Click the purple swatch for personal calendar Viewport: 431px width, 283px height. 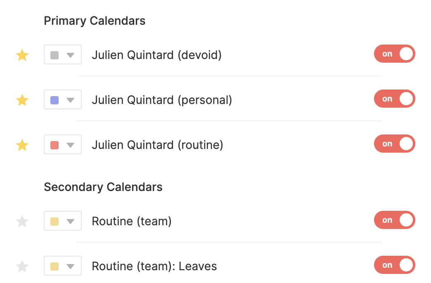tap(54, 100)
